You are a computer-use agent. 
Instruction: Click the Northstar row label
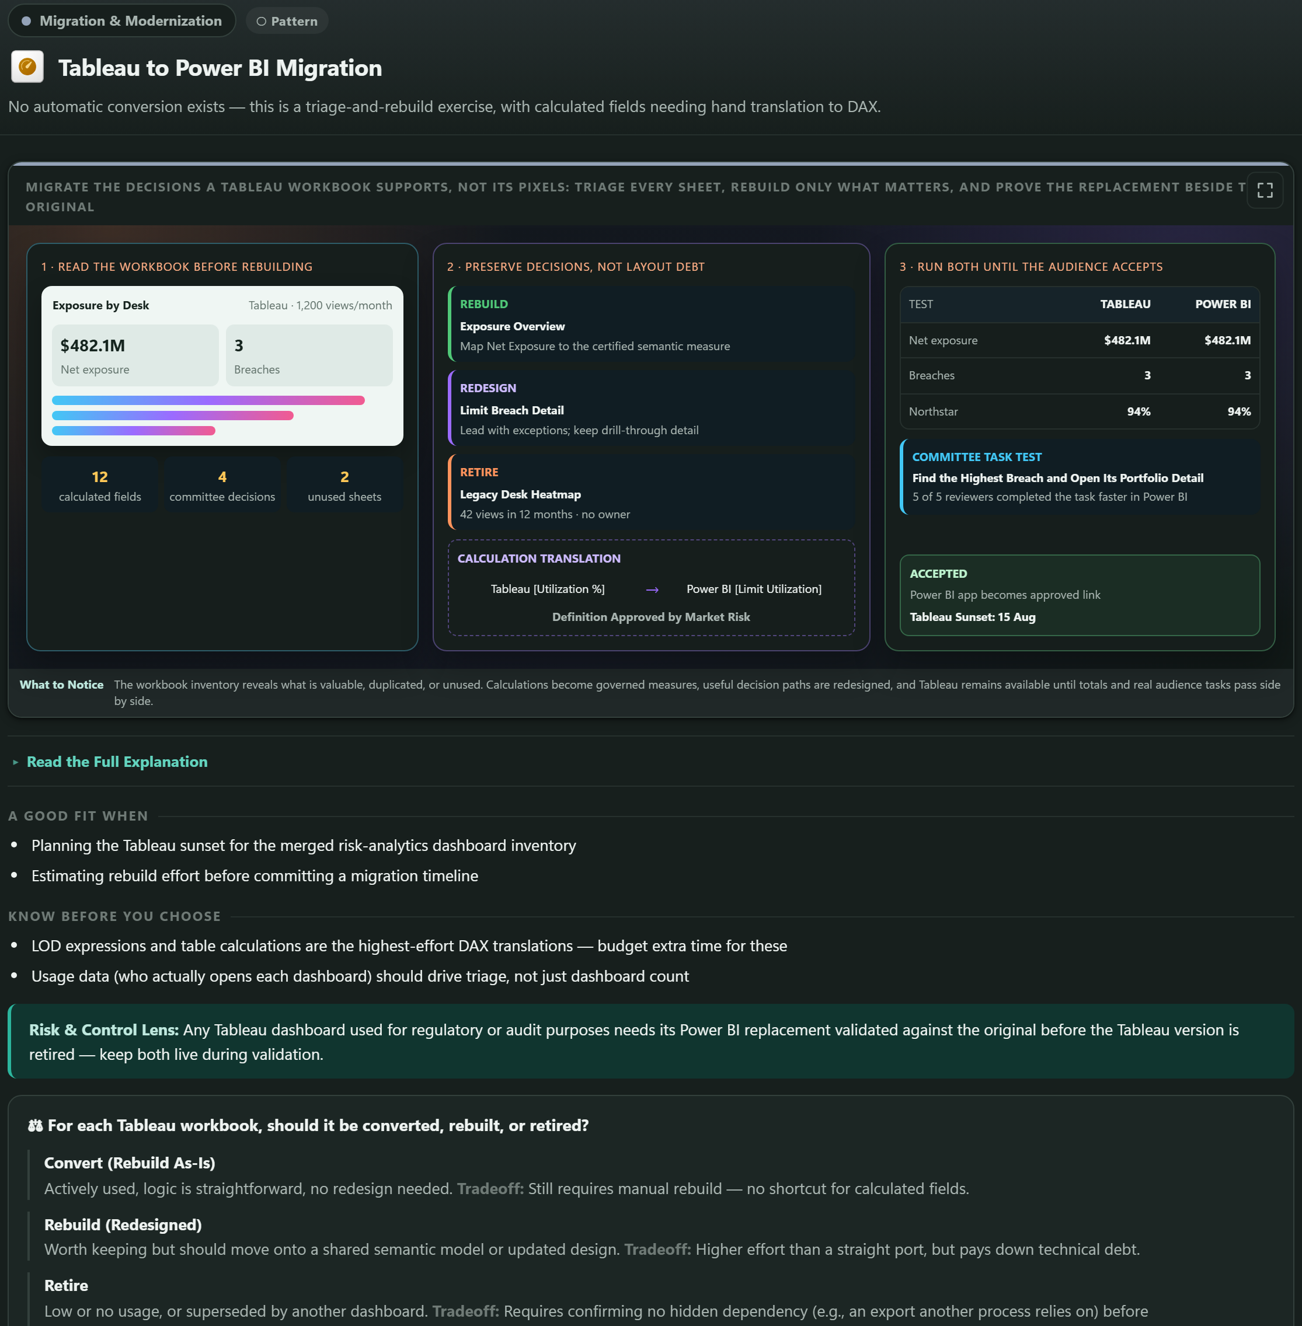tap(934, 411)
